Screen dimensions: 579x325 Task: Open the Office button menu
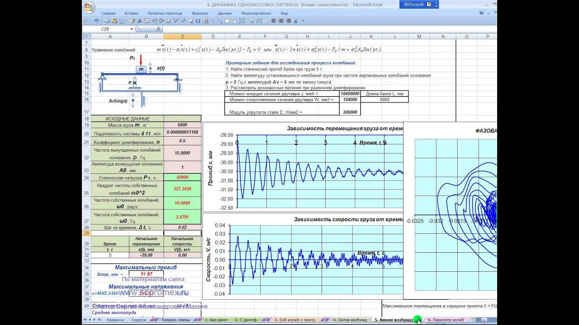coord(89,7)
